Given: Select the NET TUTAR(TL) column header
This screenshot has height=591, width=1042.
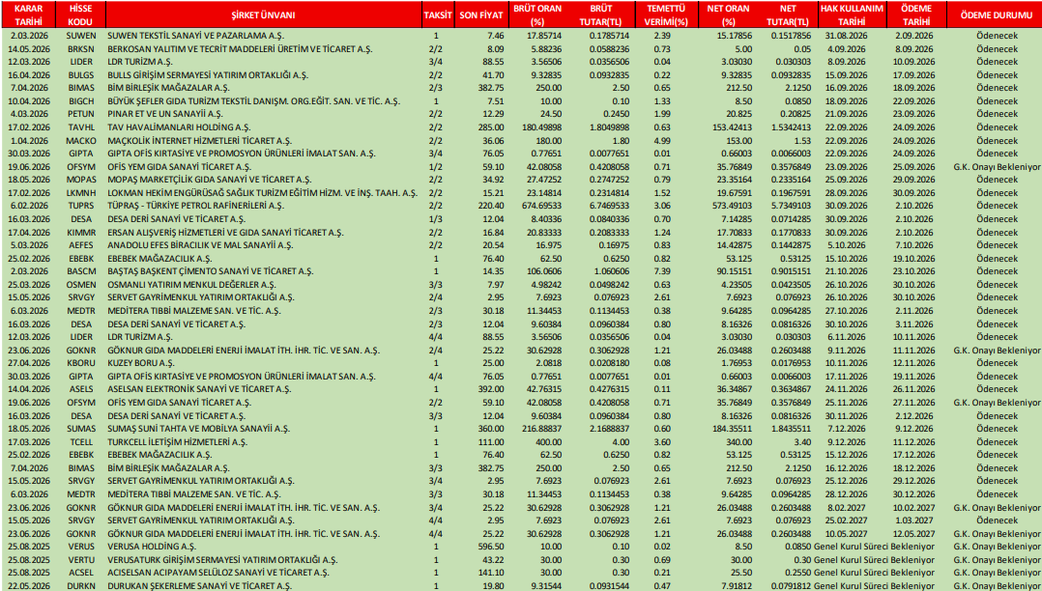Looking at the screenshot, I should (787, 15).
